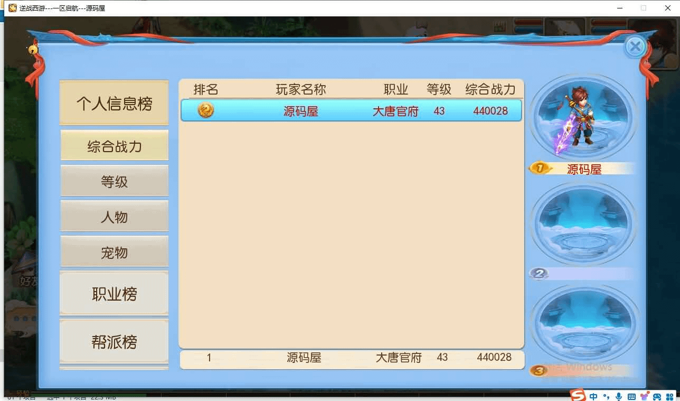Click the gold bell ornament at top-left corner

click(x=33, y=50)
